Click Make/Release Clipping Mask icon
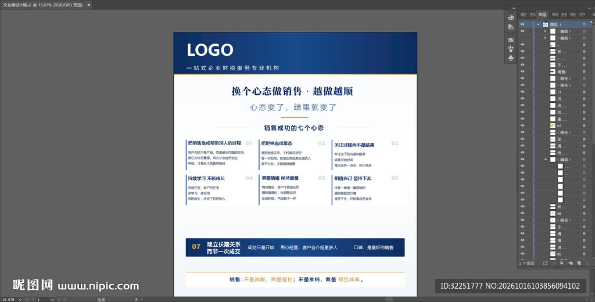This screenshot has width=595, height=302. click(562, 263)
